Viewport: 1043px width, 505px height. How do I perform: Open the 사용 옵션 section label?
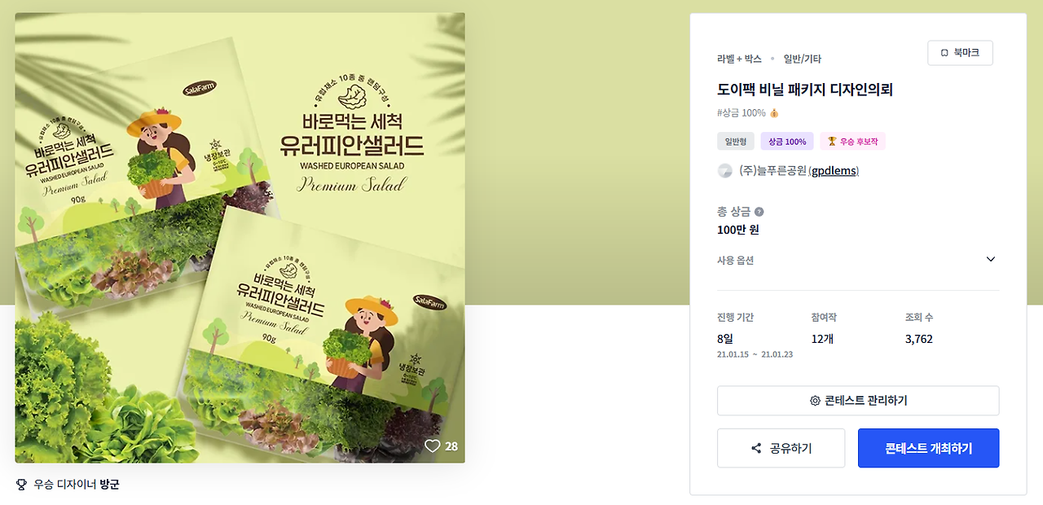coord(735,261)
